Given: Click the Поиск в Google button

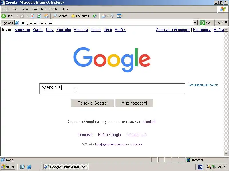Looking at the screenshot, I should [x=92, y=103].
